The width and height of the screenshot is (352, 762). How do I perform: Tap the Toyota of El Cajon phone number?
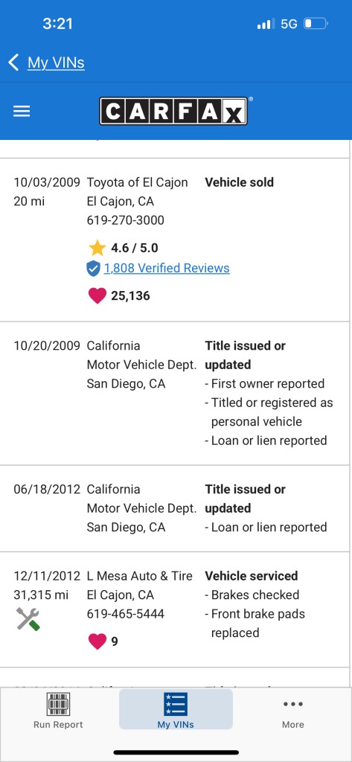126,220
